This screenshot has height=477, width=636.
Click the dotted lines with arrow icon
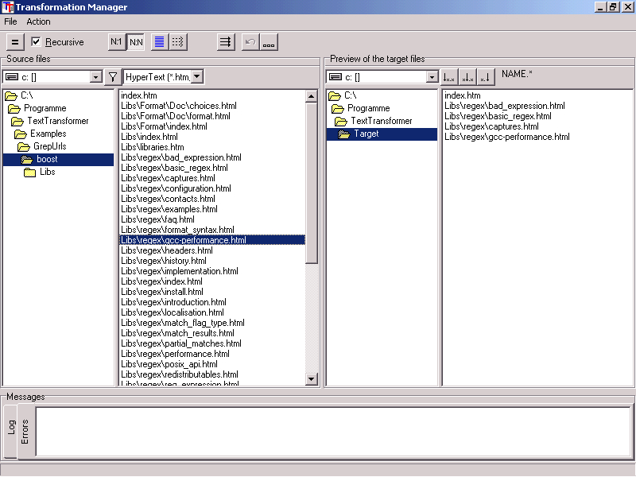[x=178, y=42]
